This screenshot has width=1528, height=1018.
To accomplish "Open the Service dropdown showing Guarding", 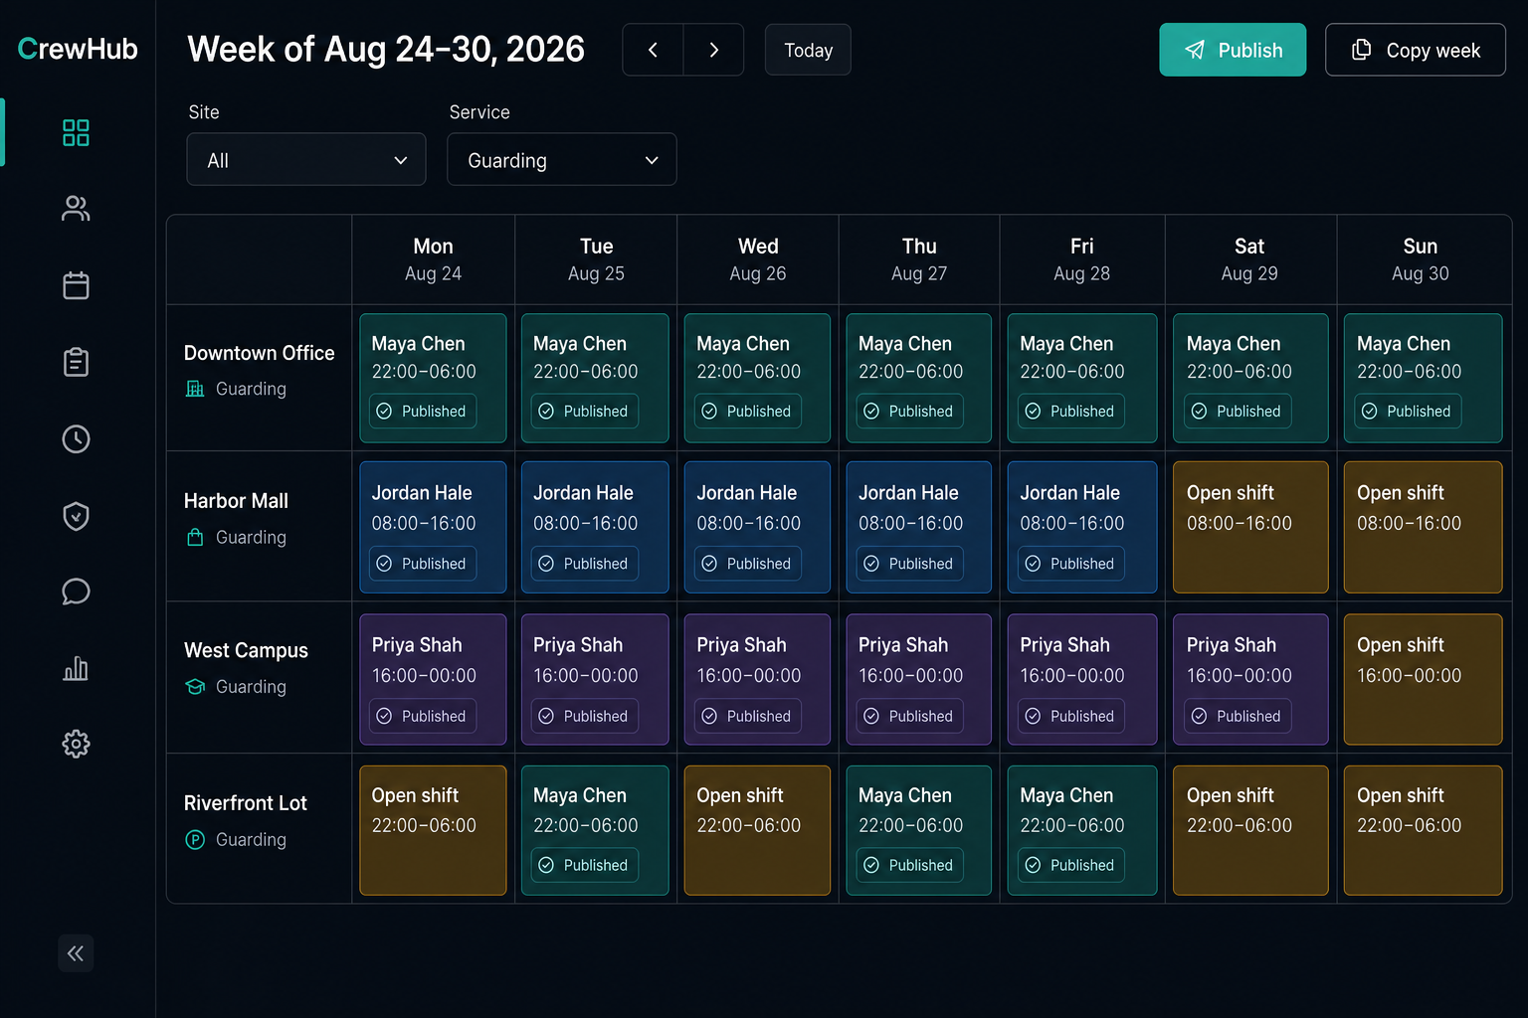I will (562, 159).
